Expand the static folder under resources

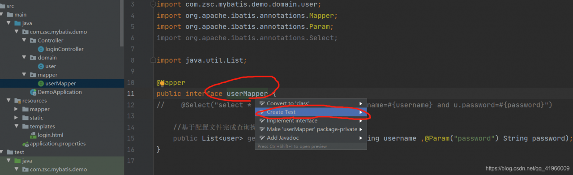point(17,118)
